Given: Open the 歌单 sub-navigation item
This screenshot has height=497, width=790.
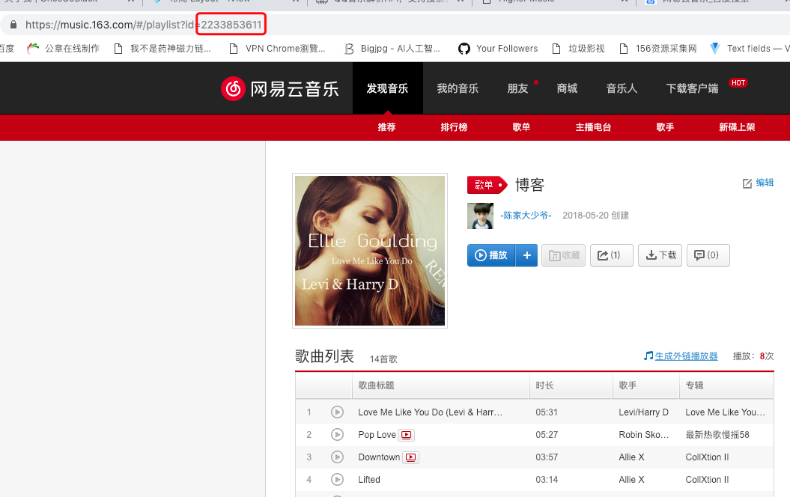Looking at the screenshot, I should click(x=521, y=127).
